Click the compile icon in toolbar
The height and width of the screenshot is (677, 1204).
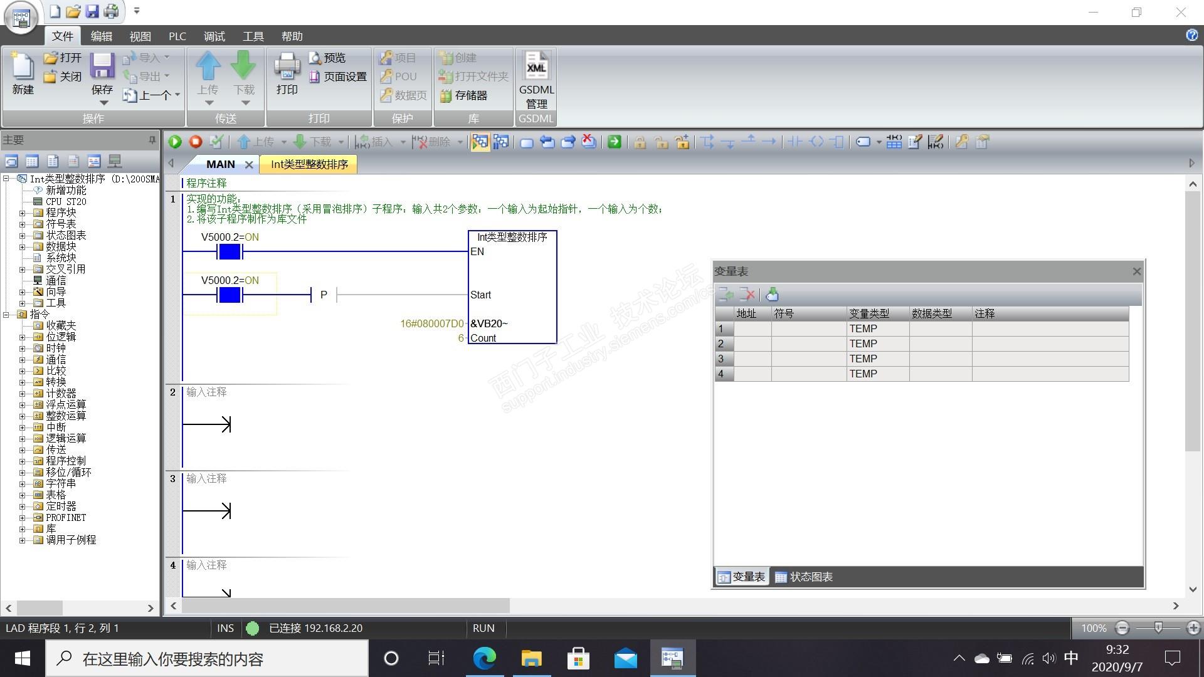point(216,142)
